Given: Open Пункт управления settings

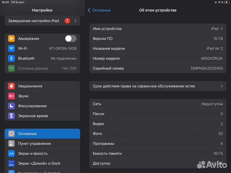Looking at the screenshot, I should click(x=42, y=144).
